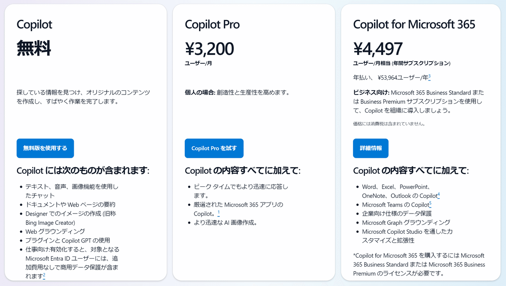The width and height of the screenshot is (506, 286).
Task: Open footnote 4 after Outlook の Copilot
Action: [x=439, y=195]
